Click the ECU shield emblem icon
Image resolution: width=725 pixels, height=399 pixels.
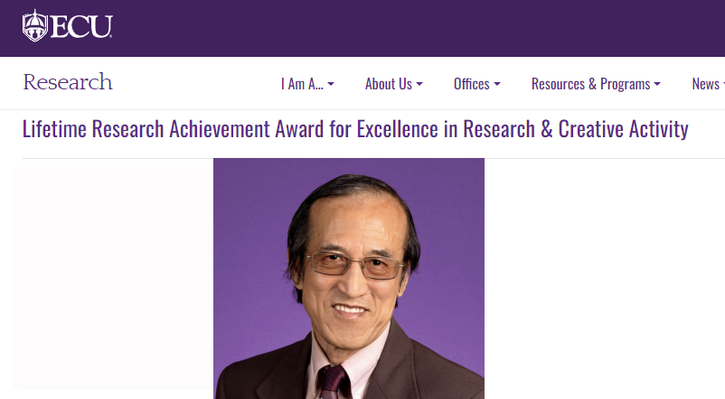click(x=34, y=26)
